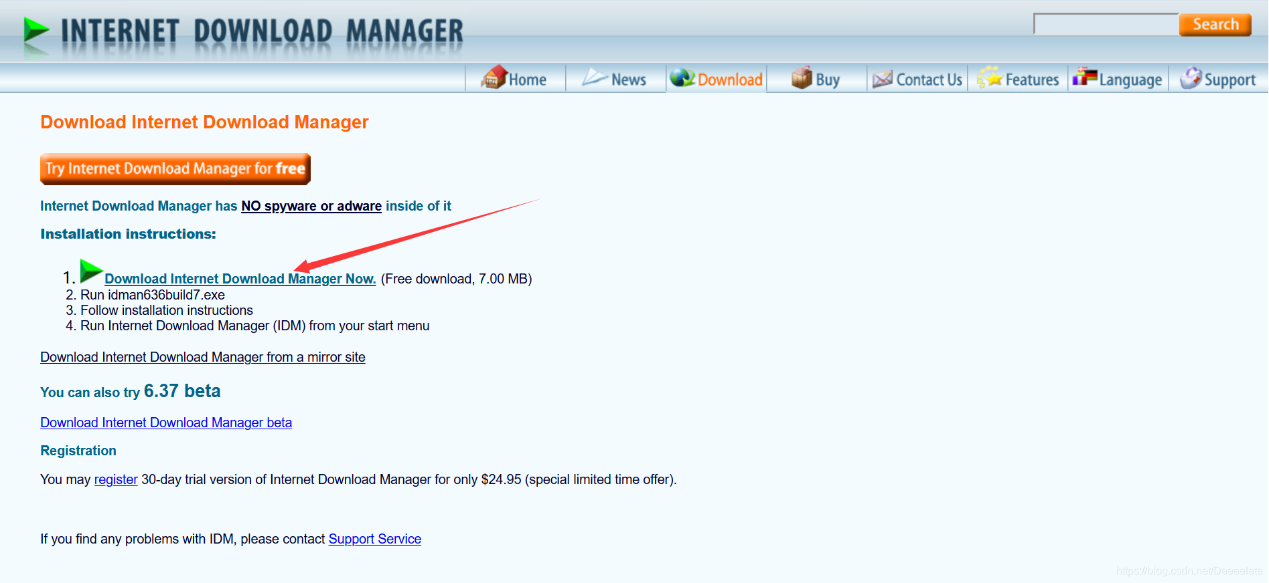Viewport: 1269px width, 583px height.
Task: Click the Contact Us envelope icon
Action: tap(883, 79)
